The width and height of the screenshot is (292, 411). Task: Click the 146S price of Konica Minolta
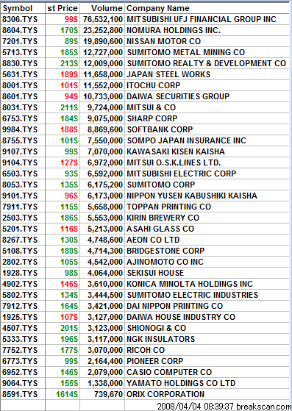click(69, 284)
